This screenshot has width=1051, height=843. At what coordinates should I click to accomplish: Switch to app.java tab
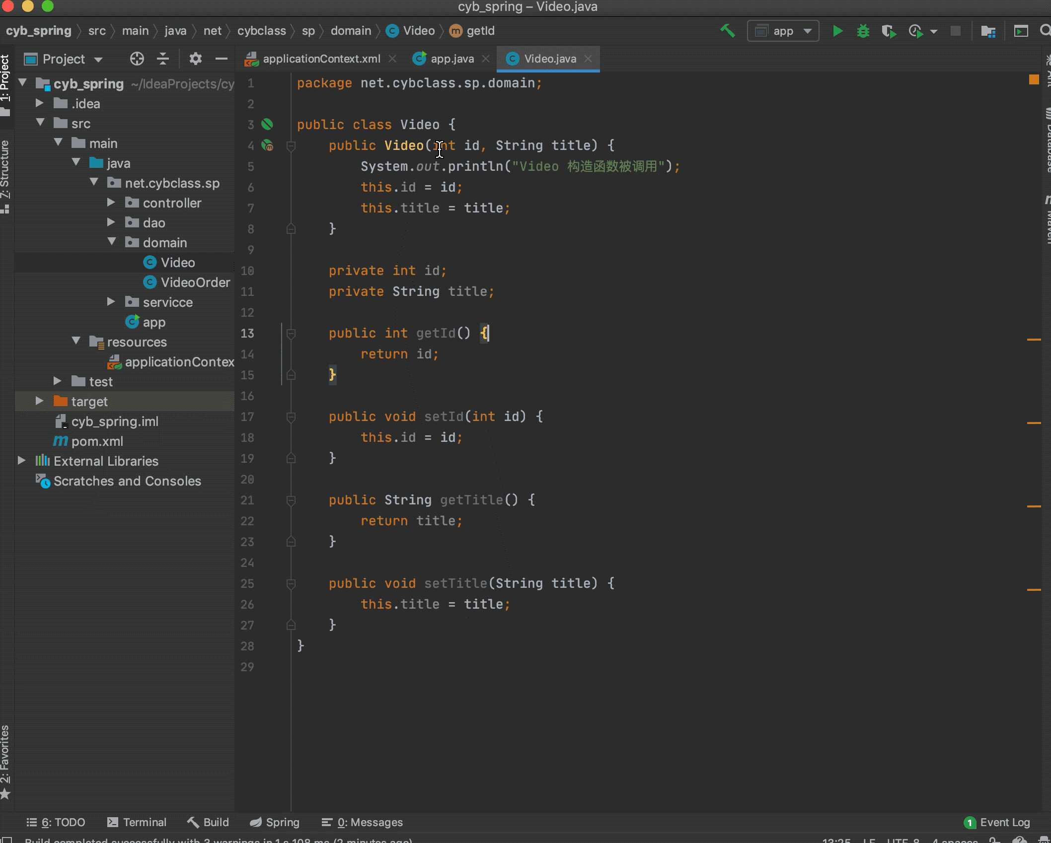(x=452, y=59)
